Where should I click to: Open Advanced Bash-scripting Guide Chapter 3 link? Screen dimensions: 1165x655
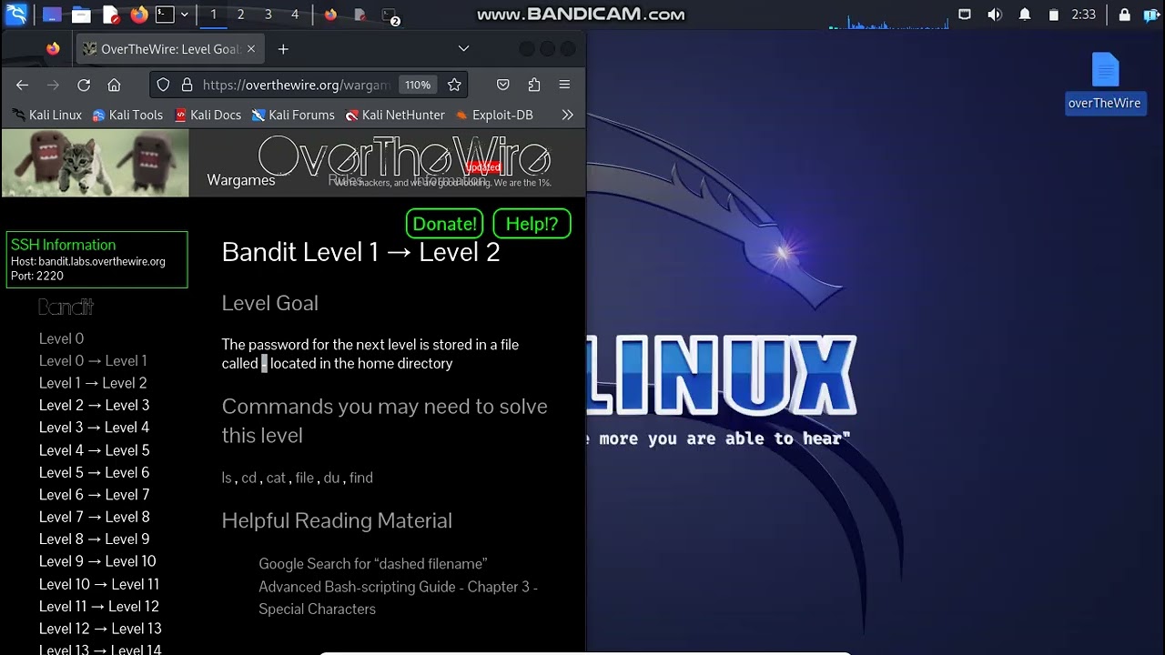[x=398, y=598]
